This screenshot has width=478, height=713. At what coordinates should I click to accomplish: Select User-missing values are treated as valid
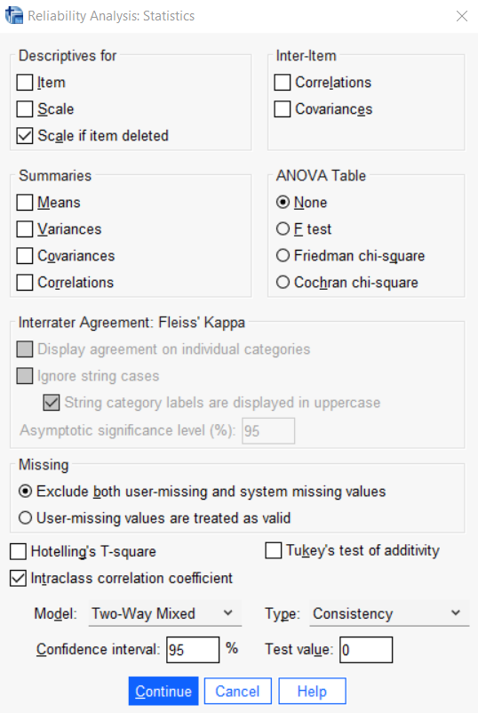[26, 518]
